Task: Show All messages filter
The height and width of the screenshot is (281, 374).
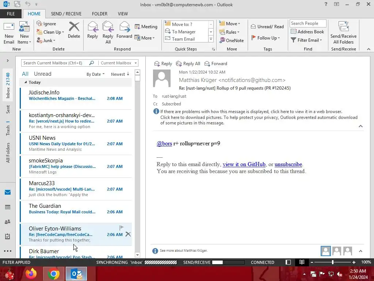Action: (25, 74)
